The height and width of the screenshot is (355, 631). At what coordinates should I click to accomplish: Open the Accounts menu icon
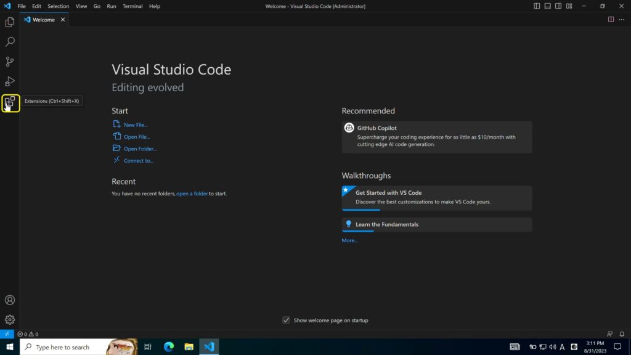tap(10, 300)
